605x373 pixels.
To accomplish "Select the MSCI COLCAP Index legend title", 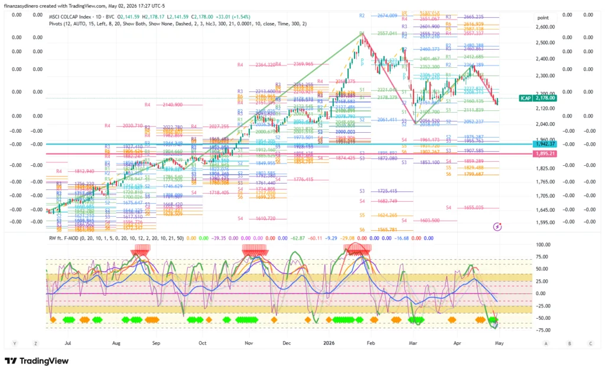I will [x=82, y=17].
